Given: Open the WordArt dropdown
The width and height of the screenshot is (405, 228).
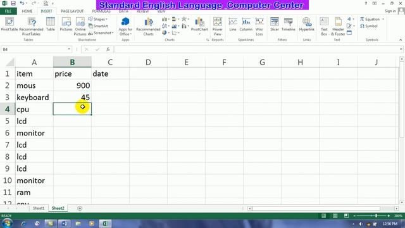Looking at the screenshot, I should pos(351,19).
